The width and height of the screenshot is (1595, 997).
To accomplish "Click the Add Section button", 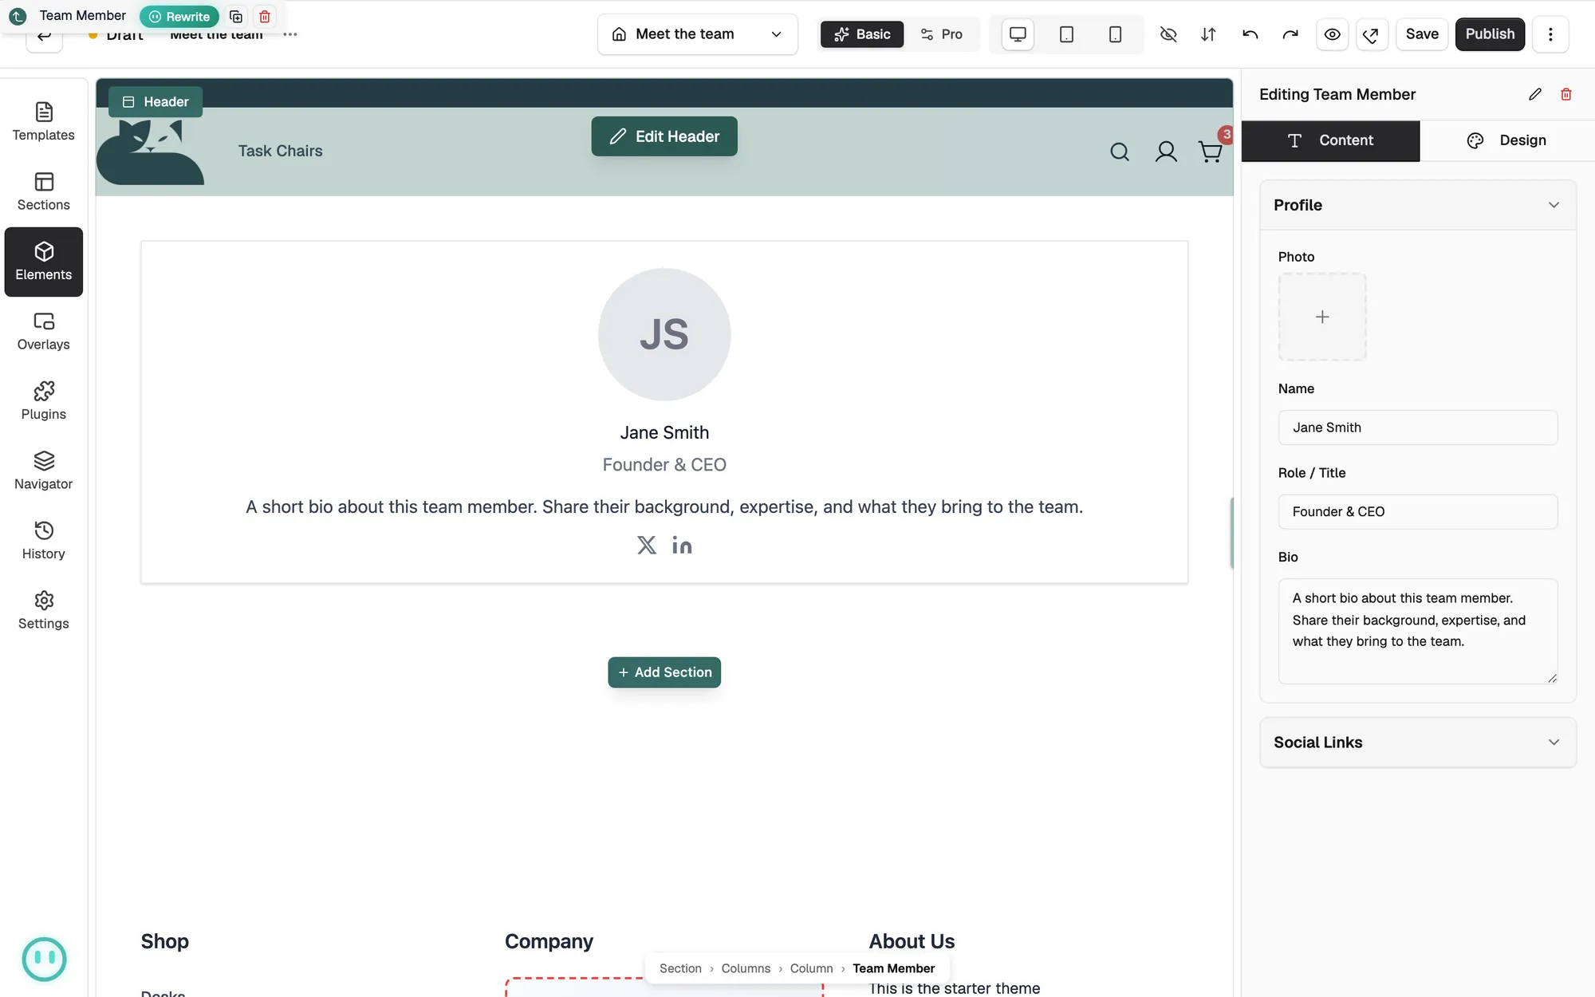I will (x=664, y=672).
